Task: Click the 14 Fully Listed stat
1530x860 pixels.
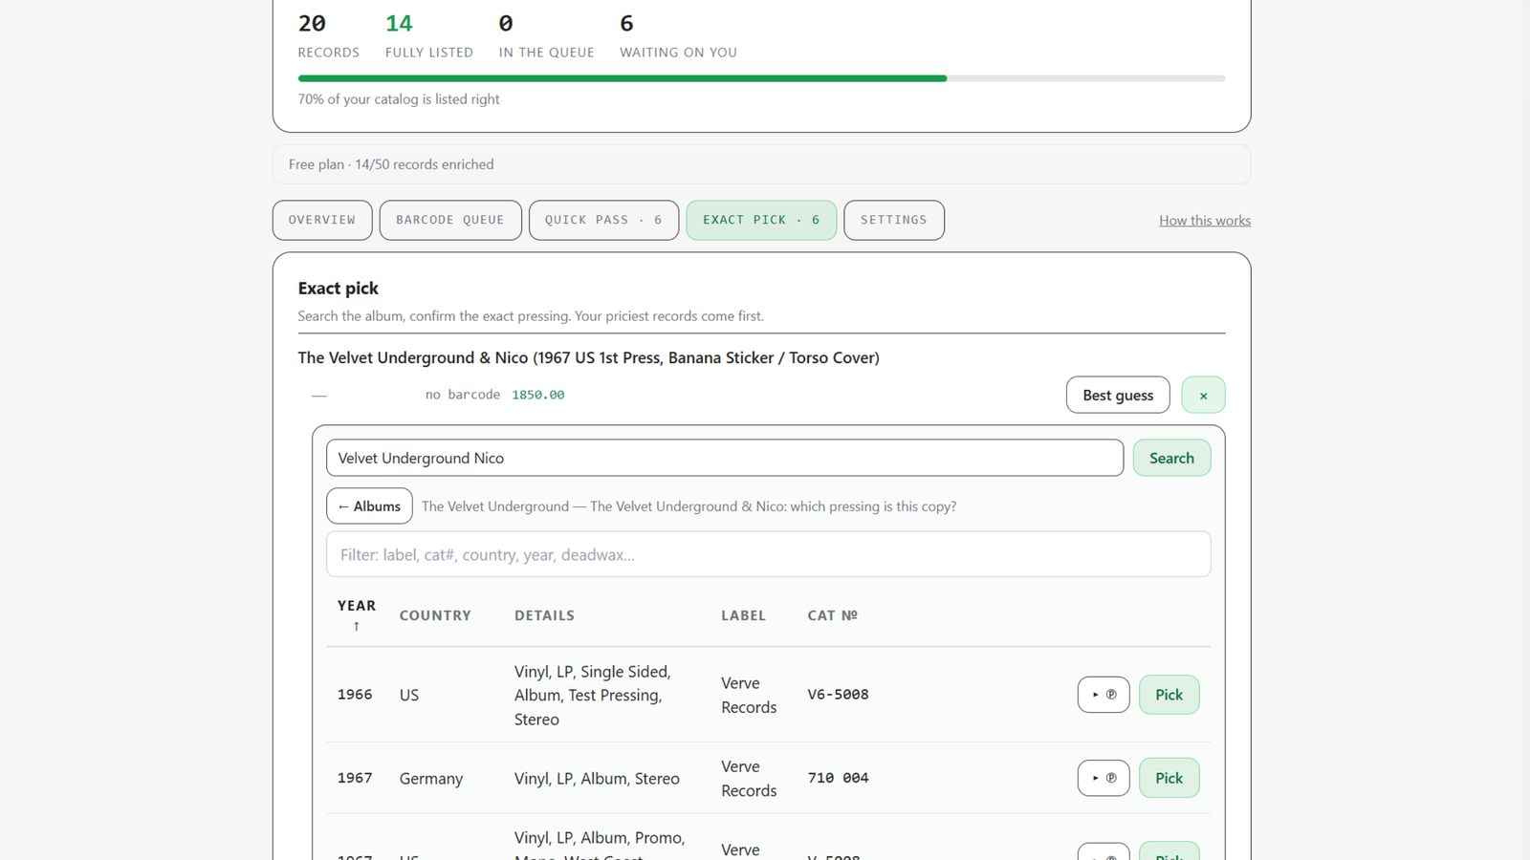Action: pos(428,36)
